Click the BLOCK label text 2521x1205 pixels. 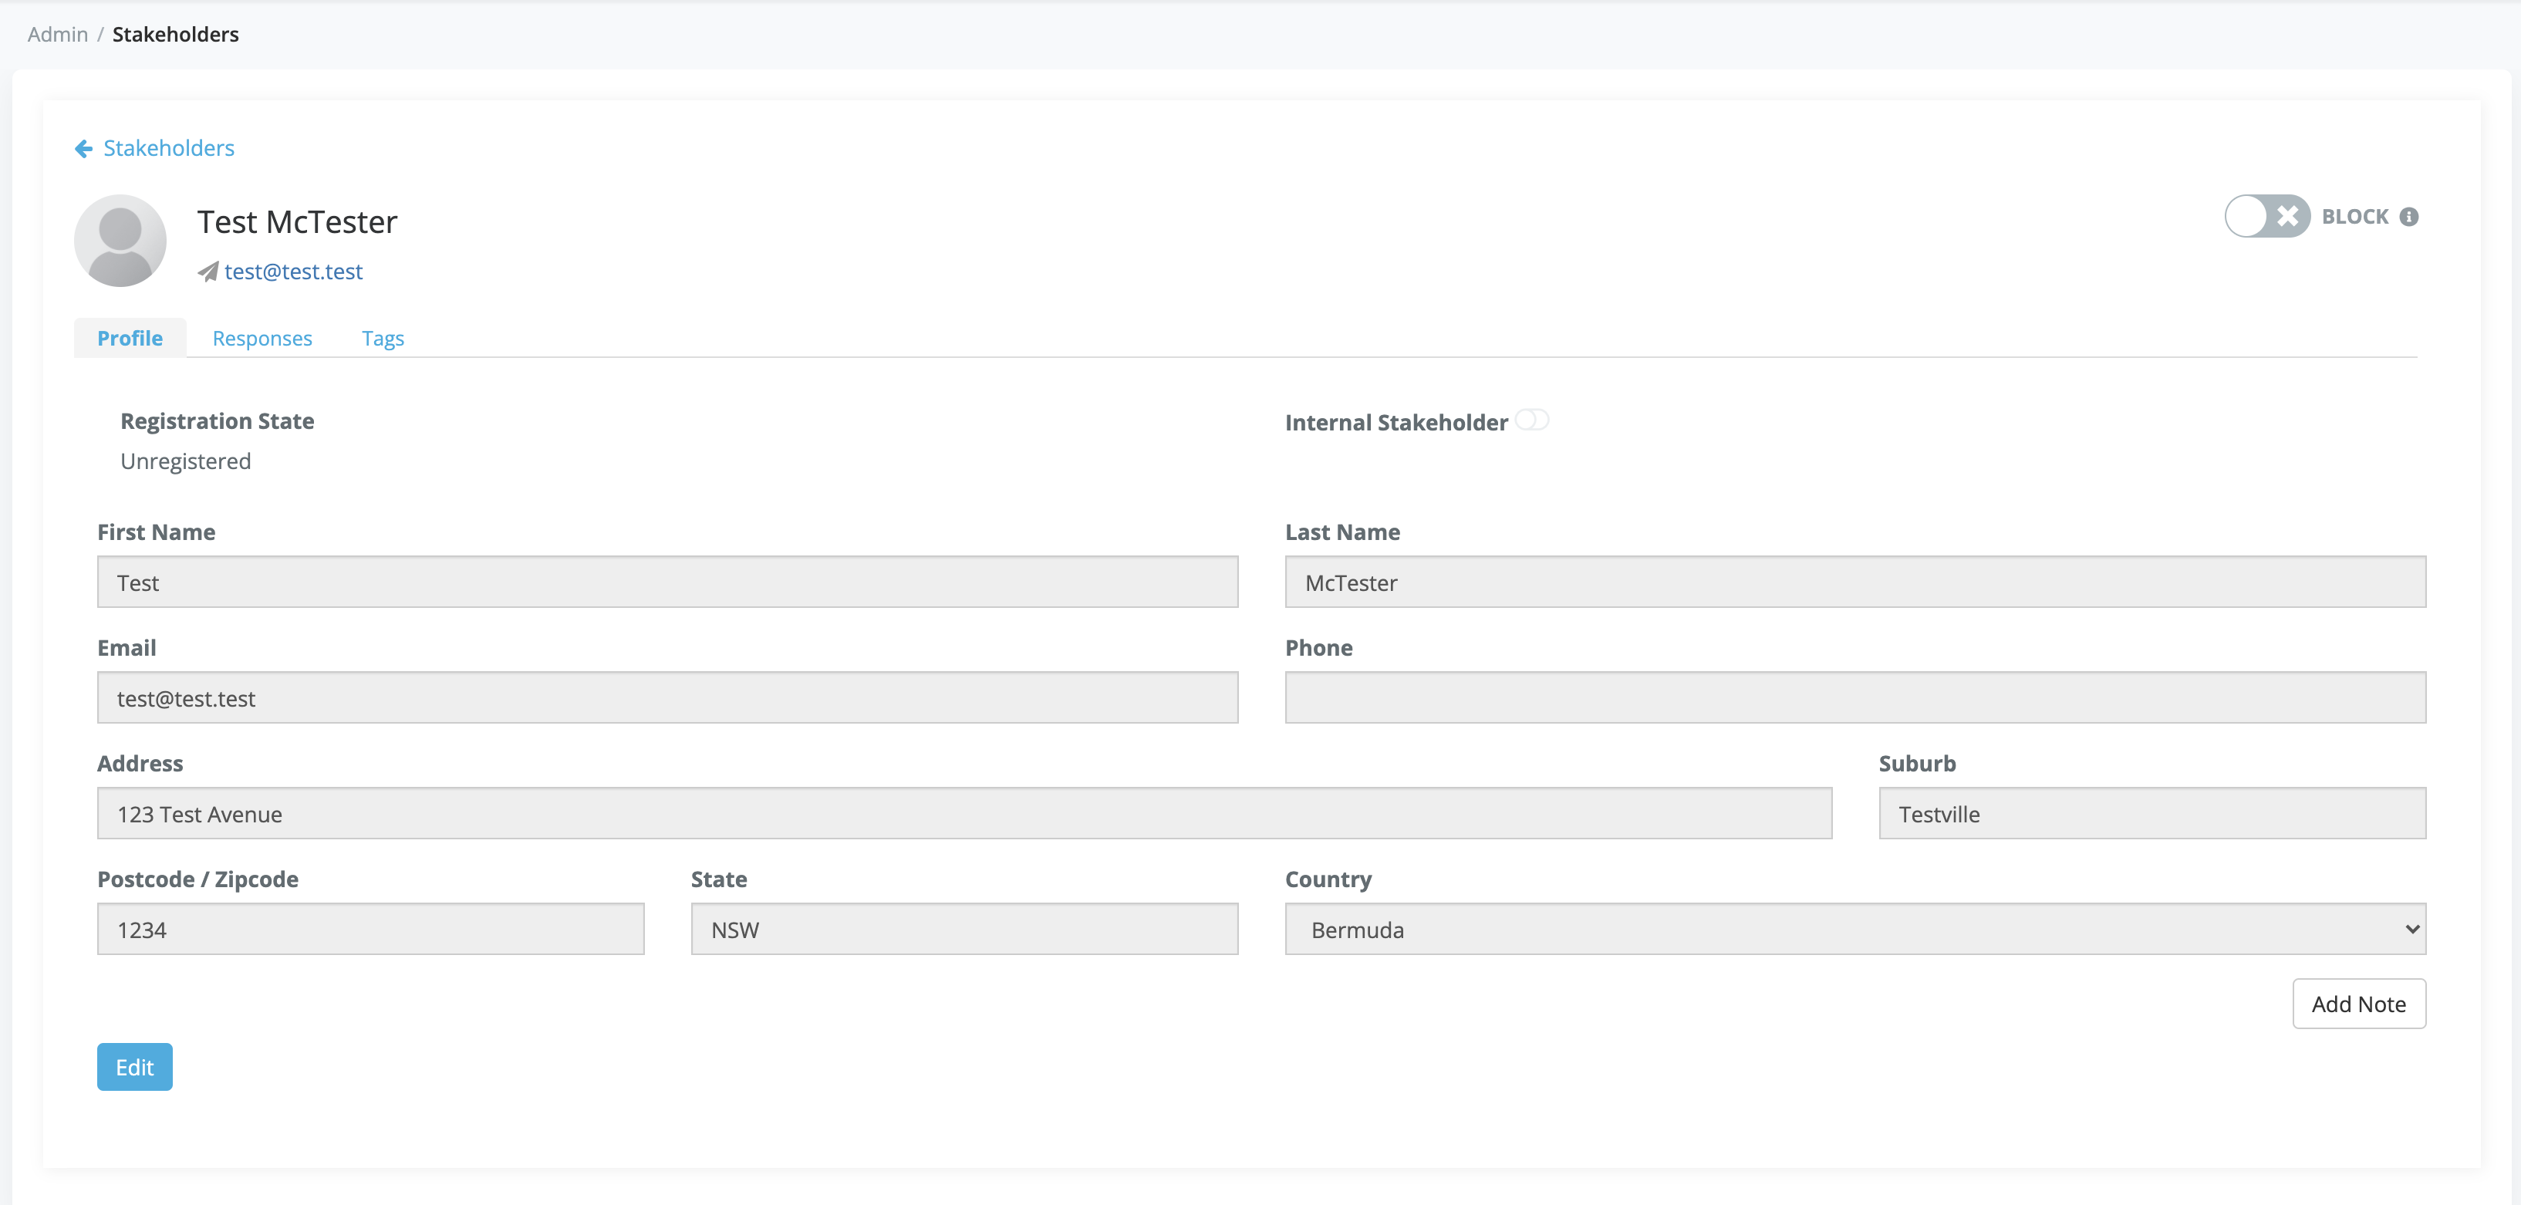pyautogui.click(x=2354, y=218)
